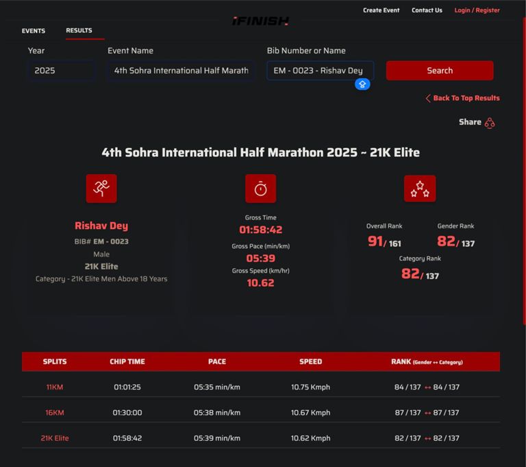Click speed 10.67 Kmph
This screenshot has width=526, height=467.
(x=311, y=413)
